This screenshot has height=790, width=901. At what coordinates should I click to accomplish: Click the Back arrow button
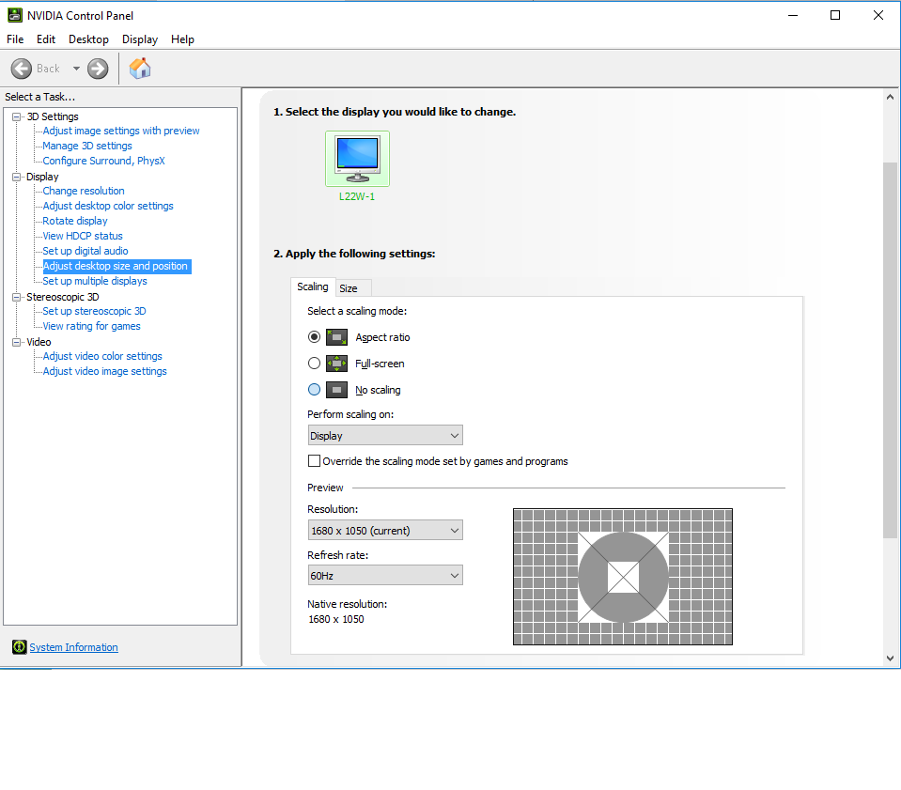click(x=22, y=69)
